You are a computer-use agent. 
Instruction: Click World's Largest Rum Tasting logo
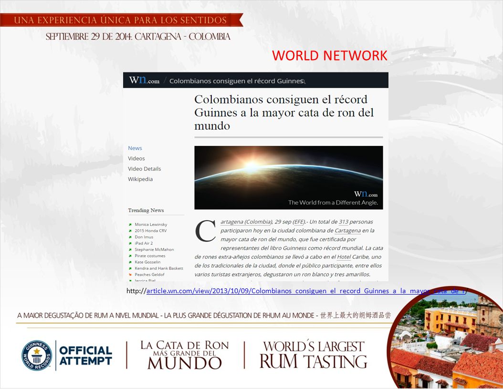tap(313, 355)
